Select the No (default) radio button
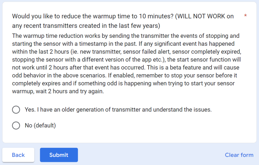 16,126
